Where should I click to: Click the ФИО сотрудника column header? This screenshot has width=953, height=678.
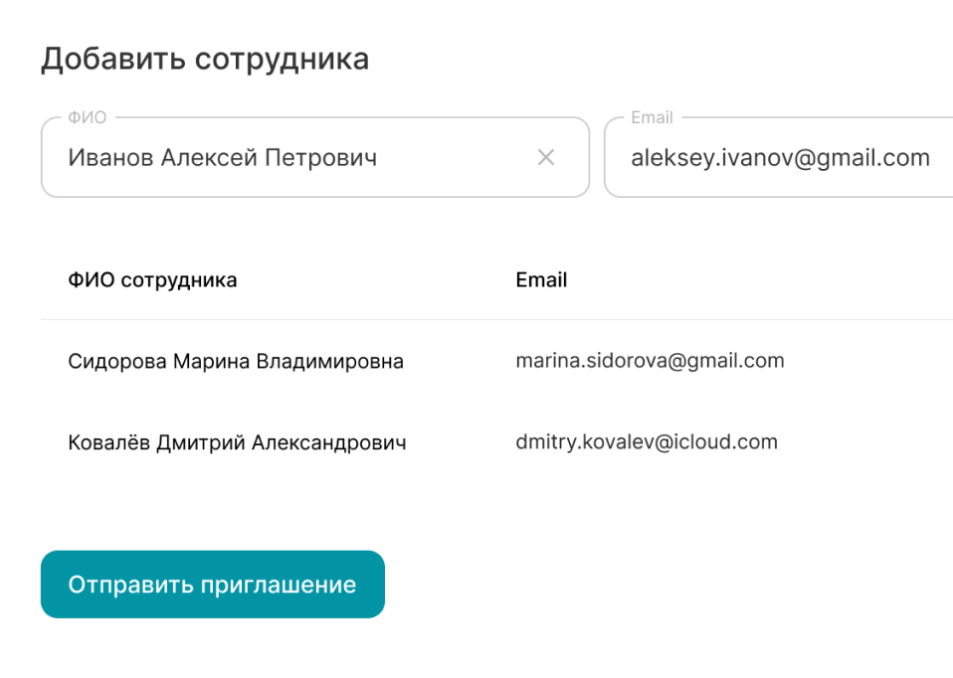152,280
